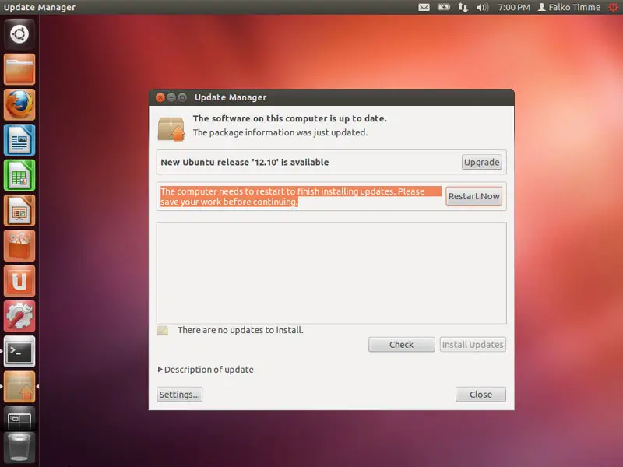Click Close button at dialog bottom
This screenshot has width=623, height=467.
tap(480, 395)
